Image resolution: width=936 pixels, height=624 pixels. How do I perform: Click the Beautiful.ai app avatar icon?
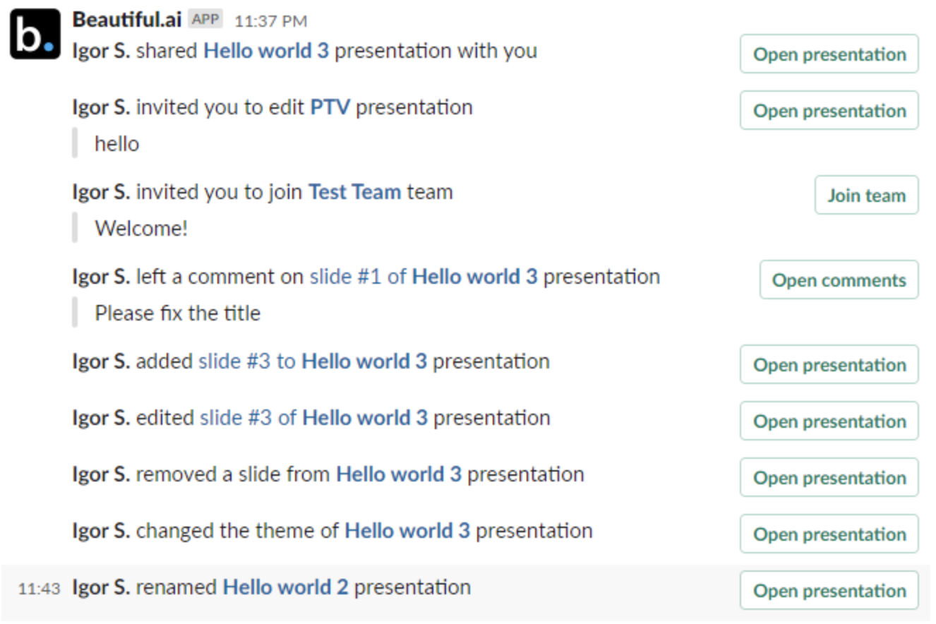coord(35,34)
